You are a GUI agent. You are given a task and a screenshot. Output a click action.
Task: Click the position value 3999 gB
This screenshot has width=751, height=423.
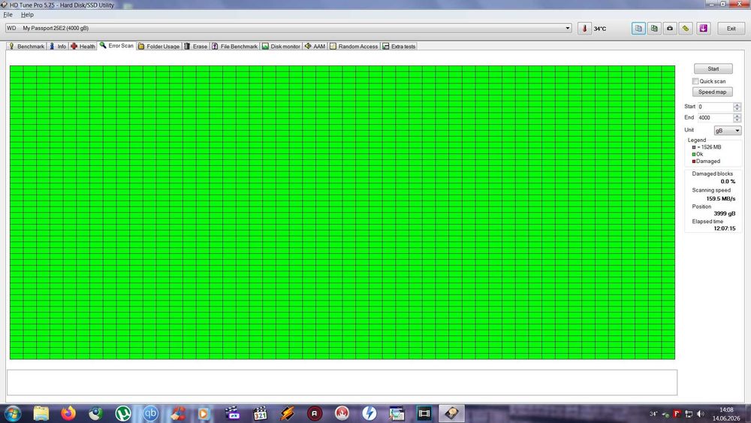tap(724, 213)
